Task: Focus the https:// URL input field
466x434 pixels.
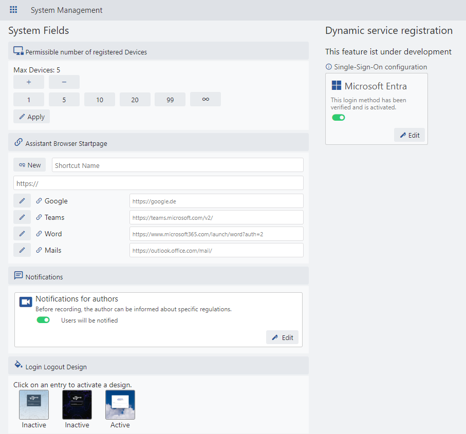Action: tap(158, 183)
